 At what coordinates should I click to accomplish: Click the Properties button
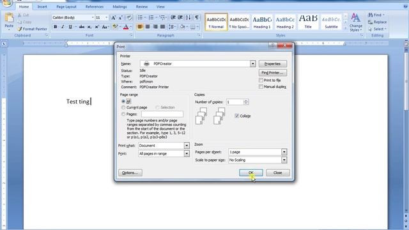coord(273,64)
